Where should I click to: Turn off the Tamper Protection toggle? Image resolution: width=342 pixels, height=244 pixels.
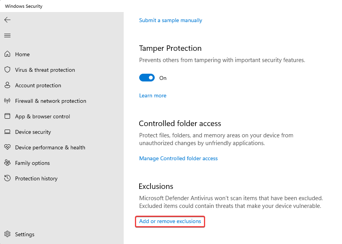(x=147, y=78)
